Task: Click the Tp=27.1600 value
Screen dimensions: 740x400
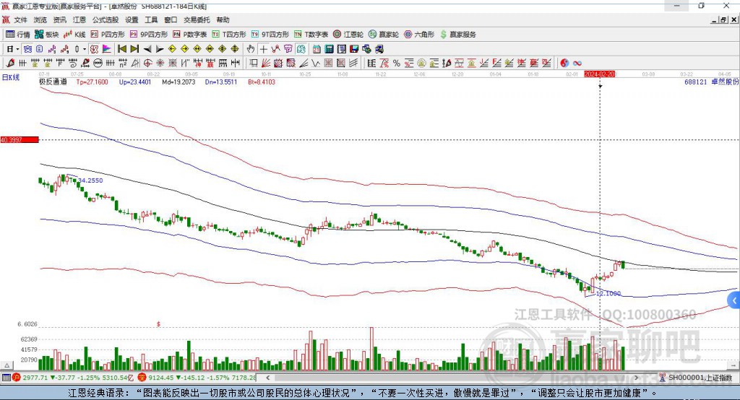Action: (x=92, y=82)
